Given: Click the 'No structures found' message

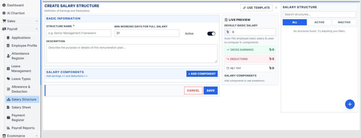Looking at the screenshot, I should (319, 31).
